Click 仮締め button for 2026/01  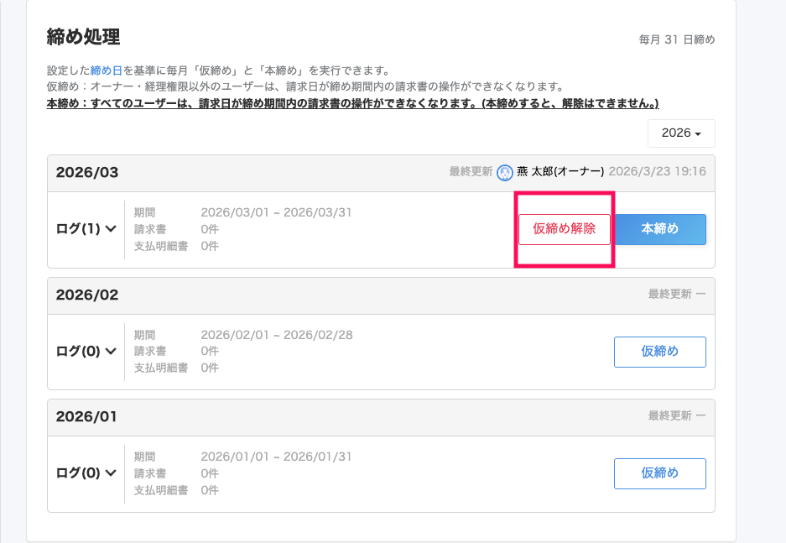point(659,473)
